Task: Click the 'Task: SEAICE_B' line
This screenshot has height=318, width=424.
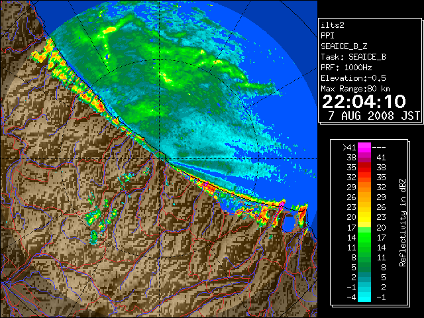Action: [x=353, y=57]
